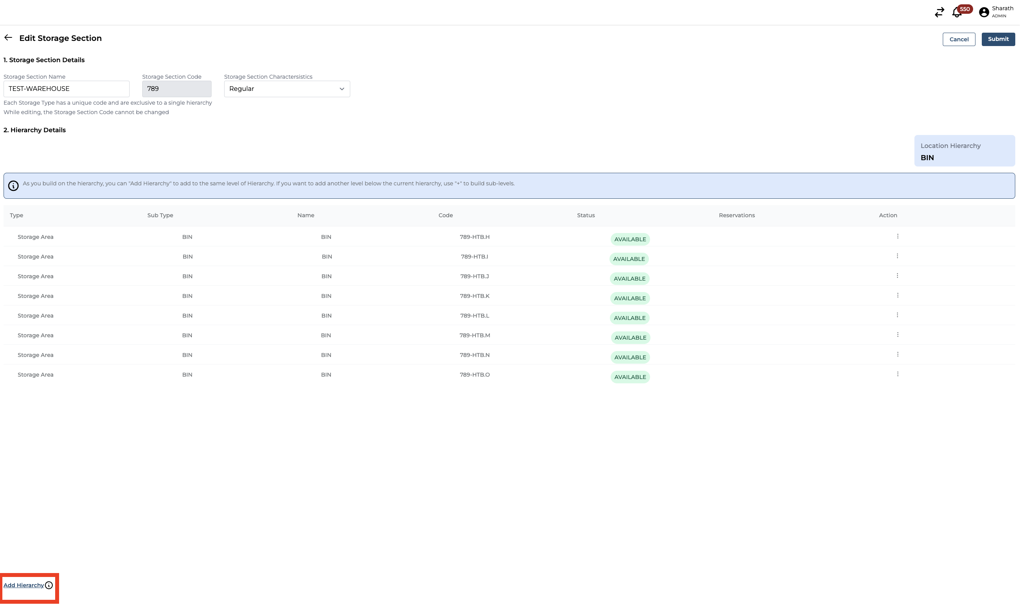Open action menu for 789-HTB.M row
This screenshot has height=612, width=1020.
pos(897,335)
